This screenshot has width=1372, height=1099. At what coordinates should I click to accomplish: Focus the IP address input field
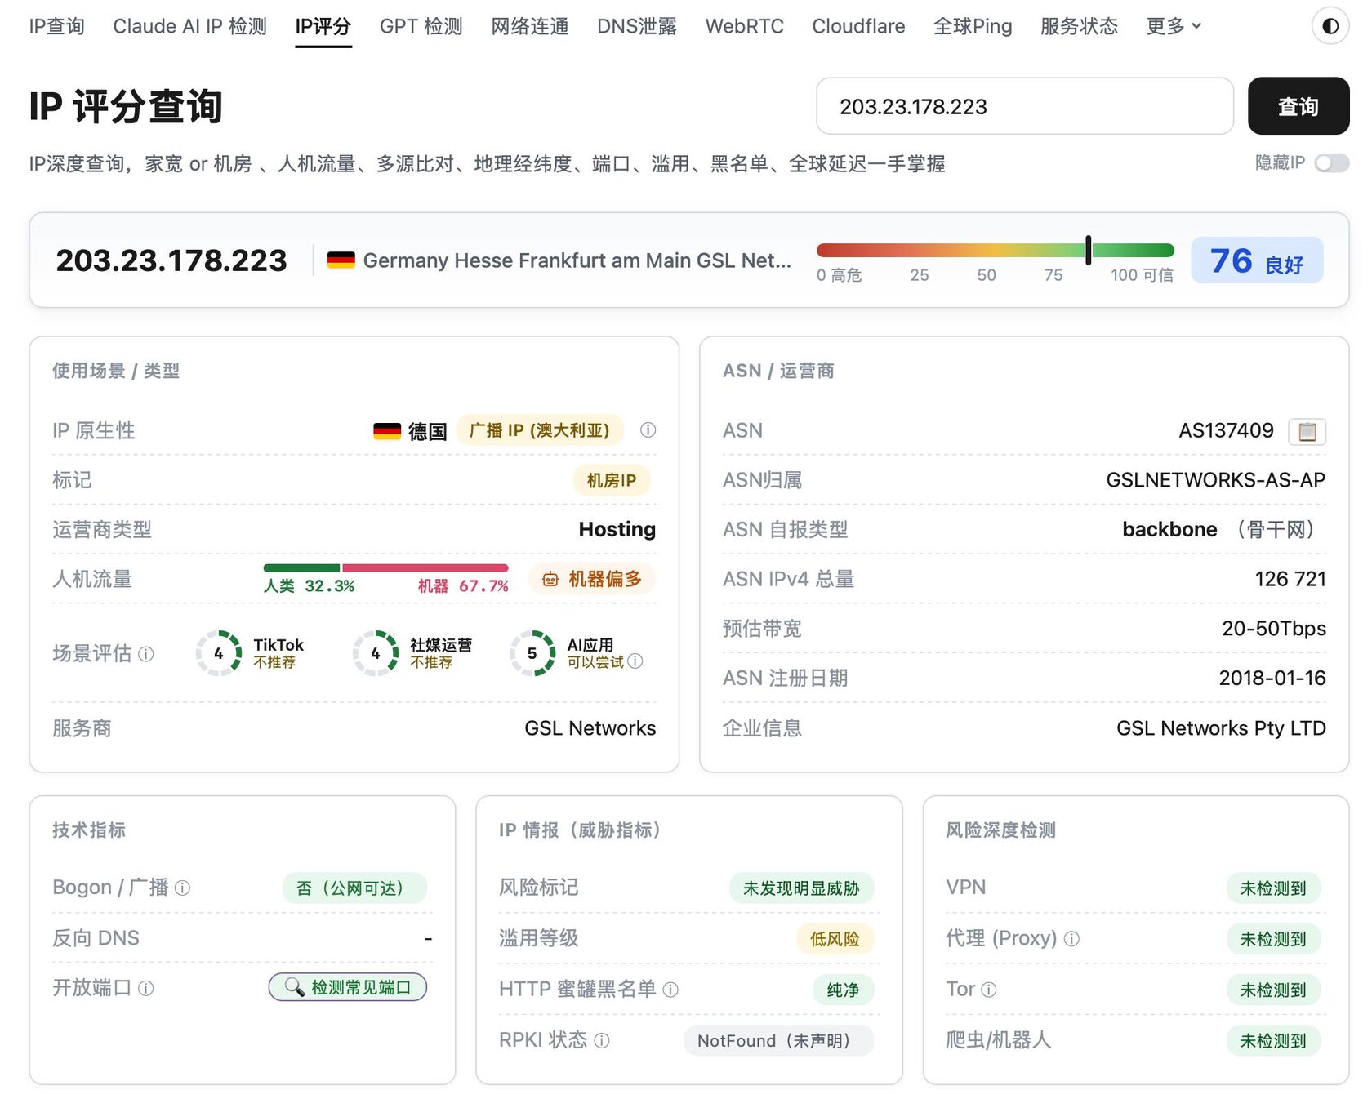pos(1025,106)
